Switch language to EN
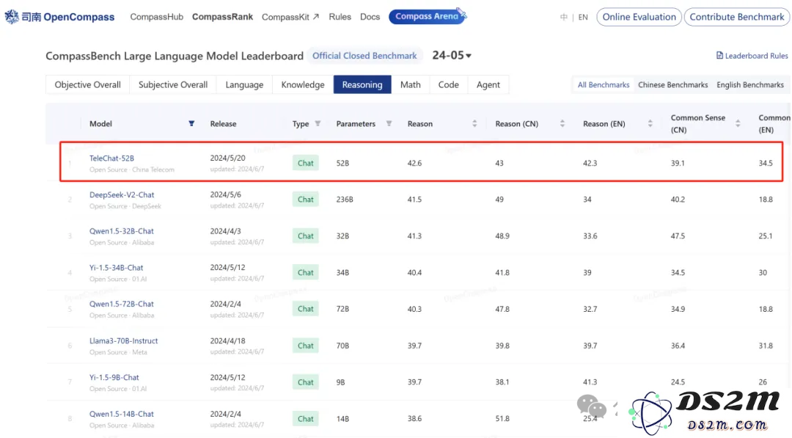This screenshot has height=438, width=792. tap(583, 17)
